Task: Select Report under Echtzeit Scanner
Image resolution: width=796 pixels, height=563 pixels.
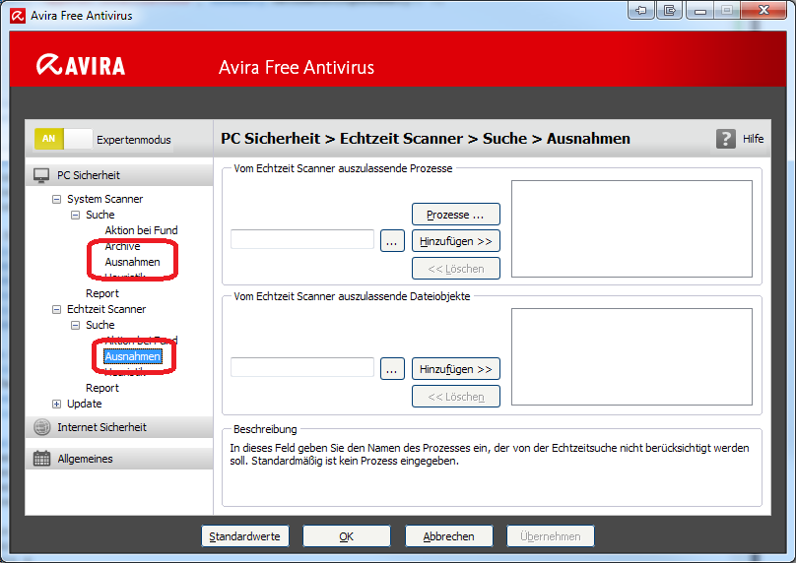Action: click(102, 388)
